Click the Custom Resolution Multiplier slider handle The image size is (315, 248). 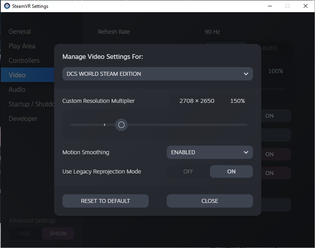click(121, 125)
